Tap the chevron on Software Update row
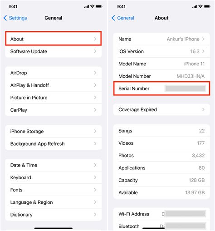Viewport: 215px width, 231px height. pyautogui.click(x=95, y=51)
